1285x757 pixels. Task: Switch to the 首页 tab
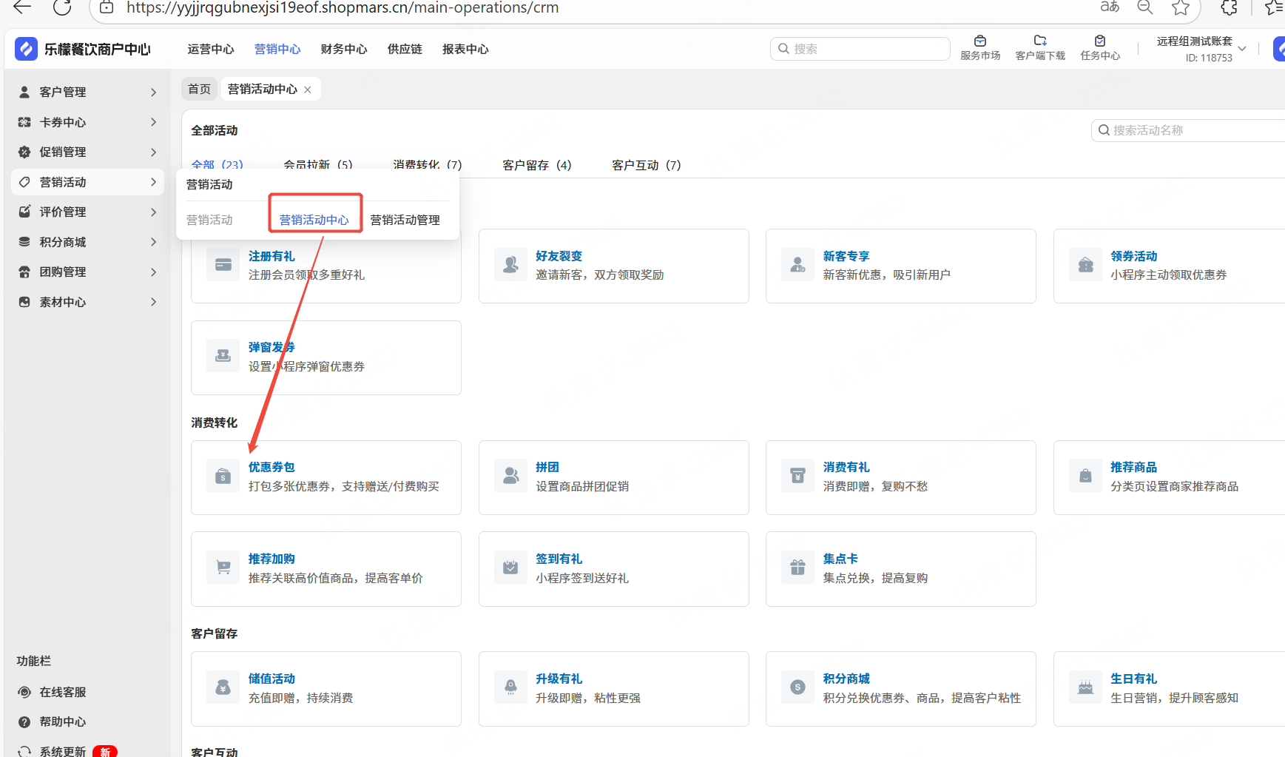tap(199, 89)
